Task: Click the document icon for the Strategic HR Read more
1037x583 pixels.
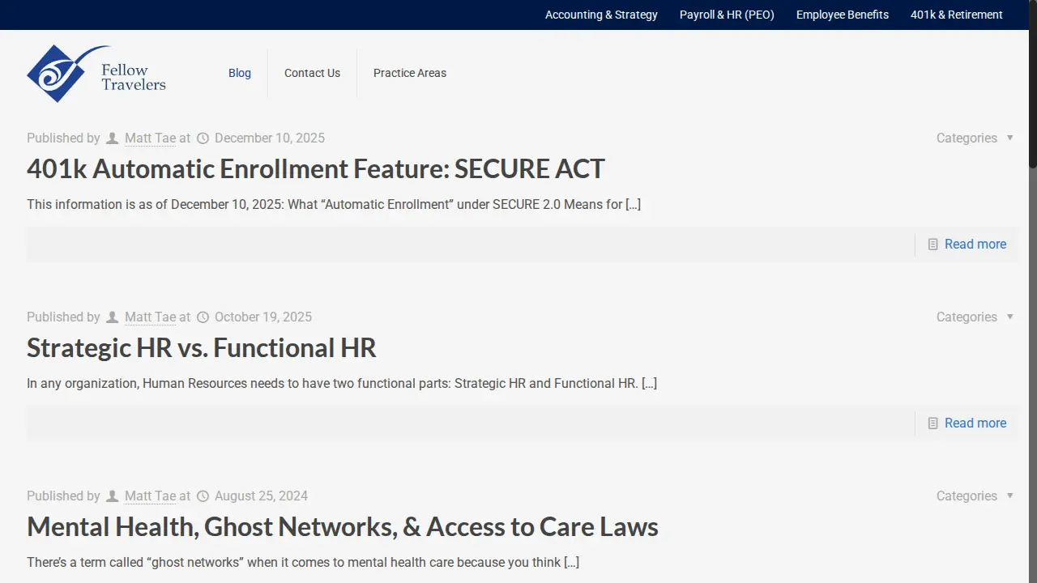Action: (933, 423)
